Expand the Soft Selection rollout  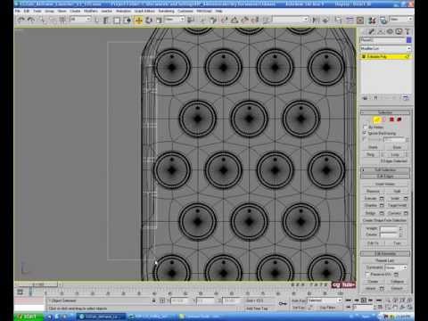[385, 169]
